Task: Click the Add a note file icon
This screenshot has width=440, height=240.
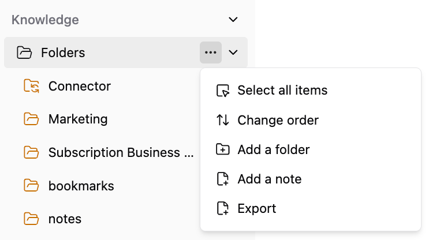Action: (x=223, y=179)
